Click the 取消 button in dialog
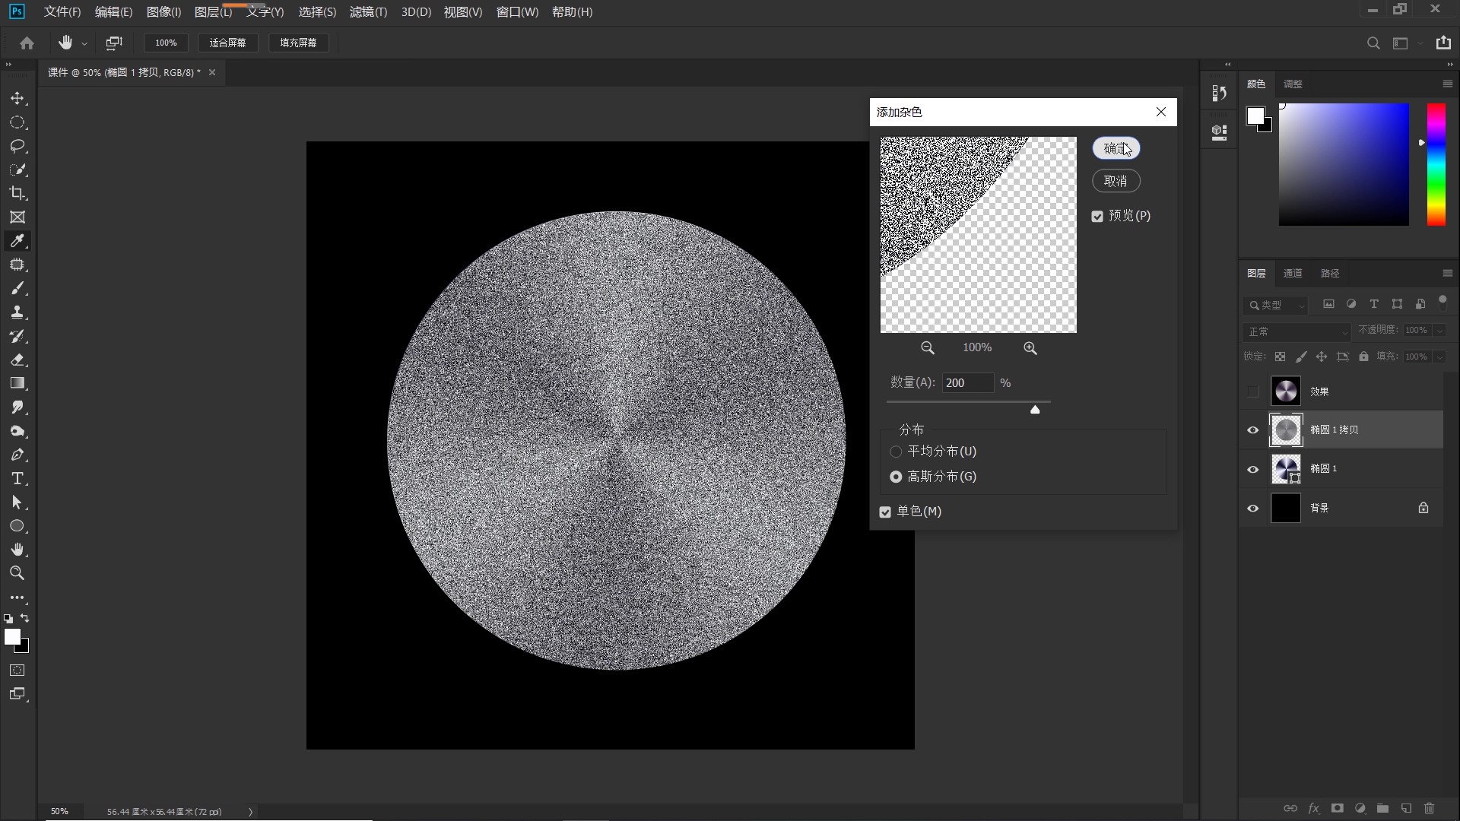The height and width of the screenshot is (821, 1460). click(x=1116, y=181)
